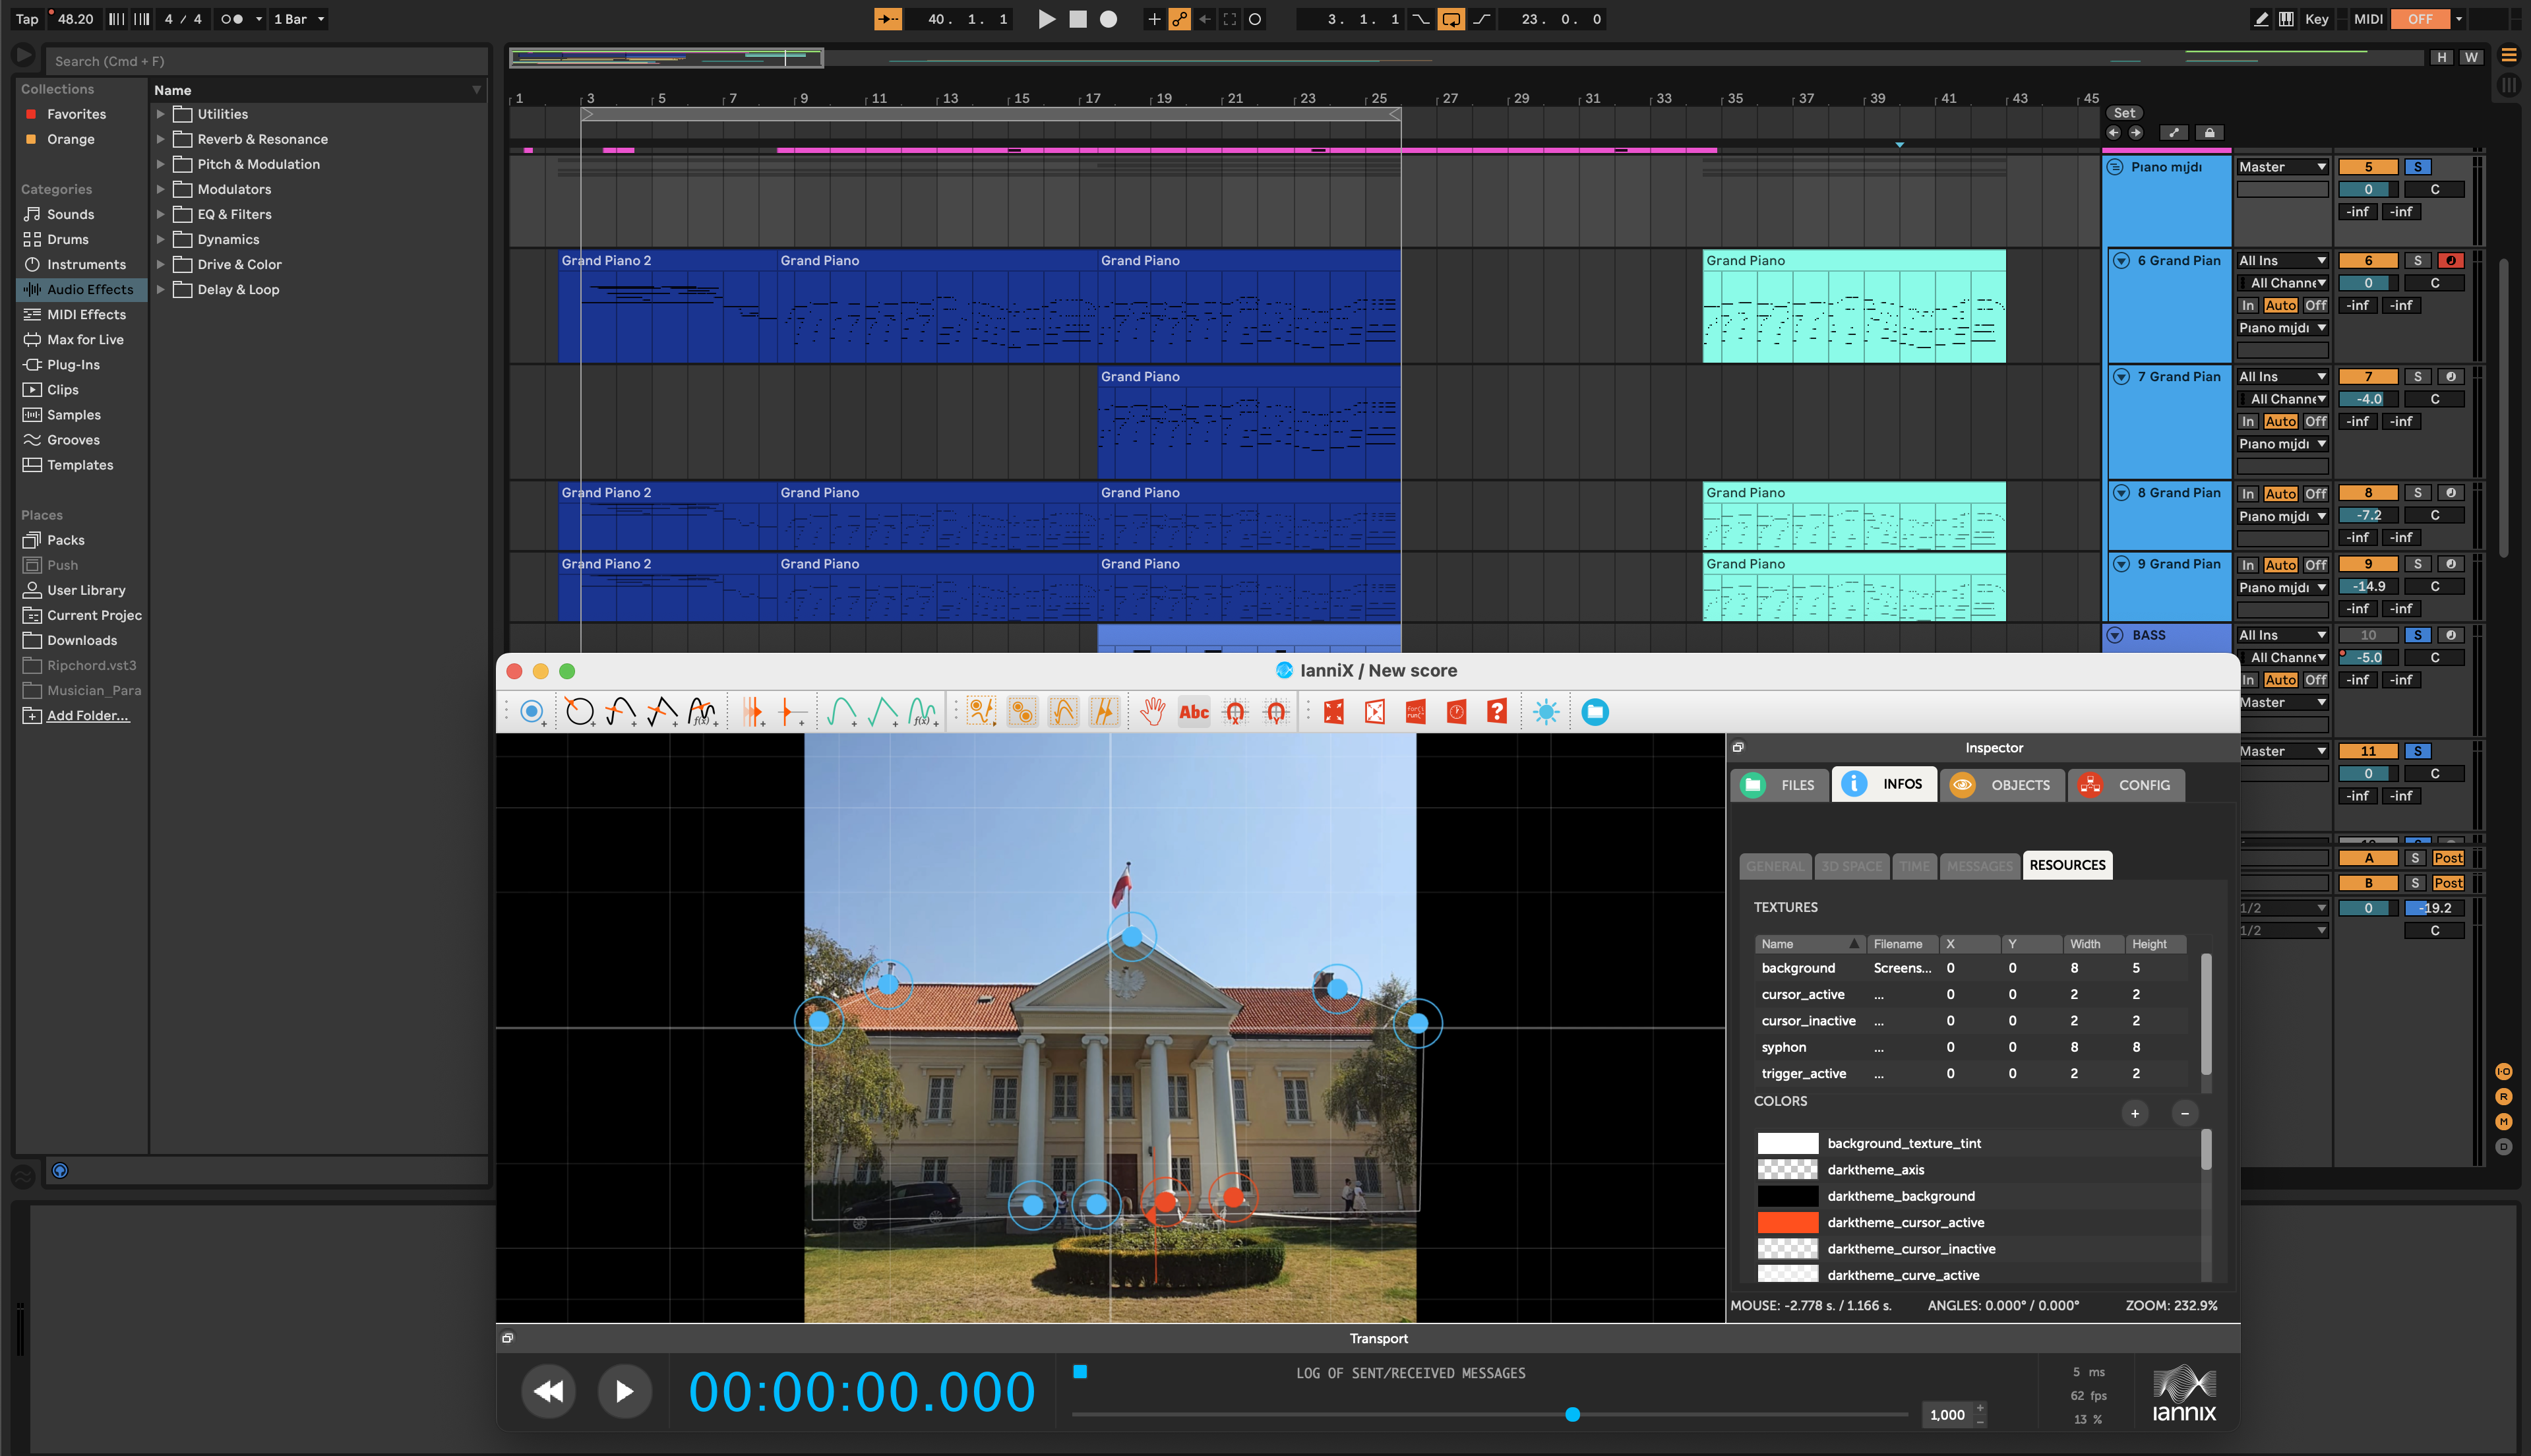Select the hand pan tool in IanniX

coord(1152,712)
